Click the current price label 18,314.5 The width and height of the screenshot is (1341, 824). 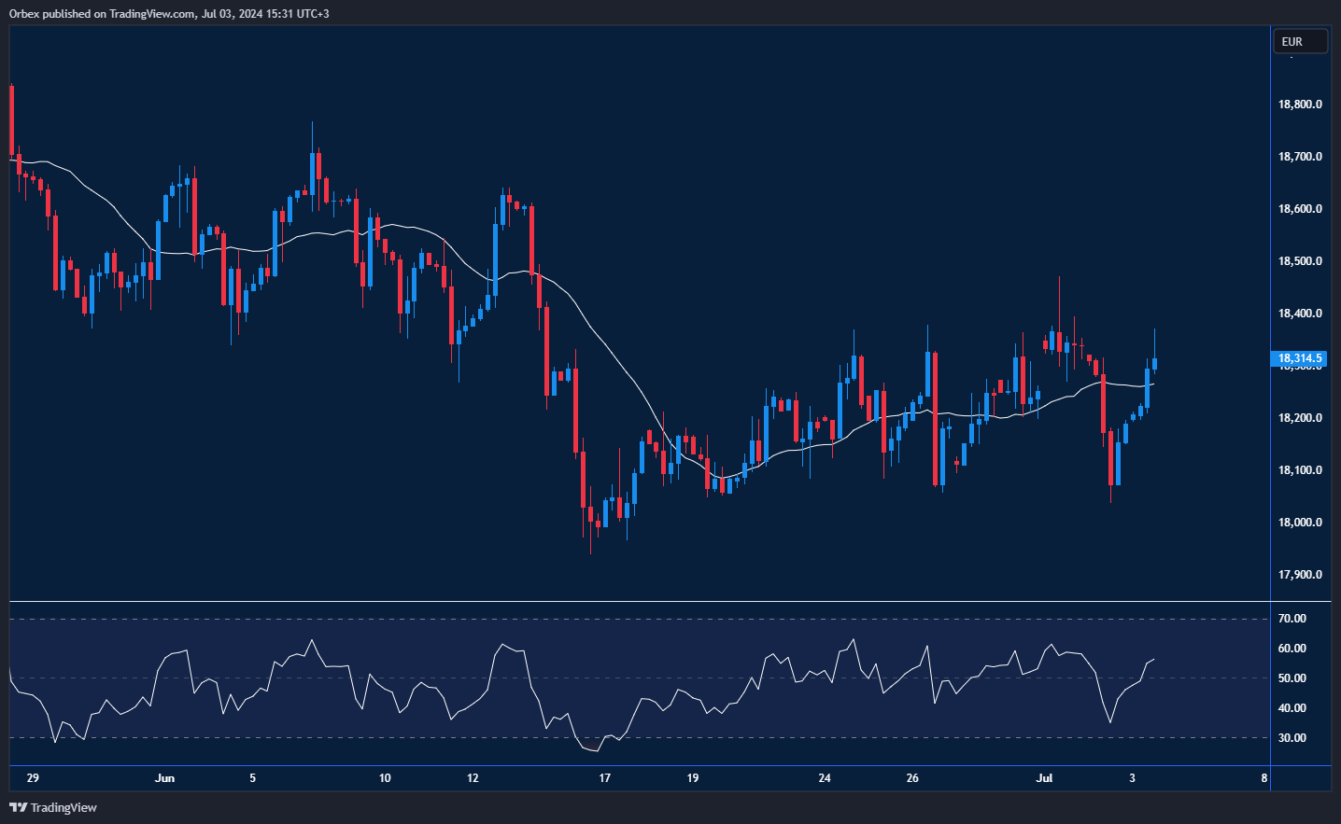(x=1300, y=358)
